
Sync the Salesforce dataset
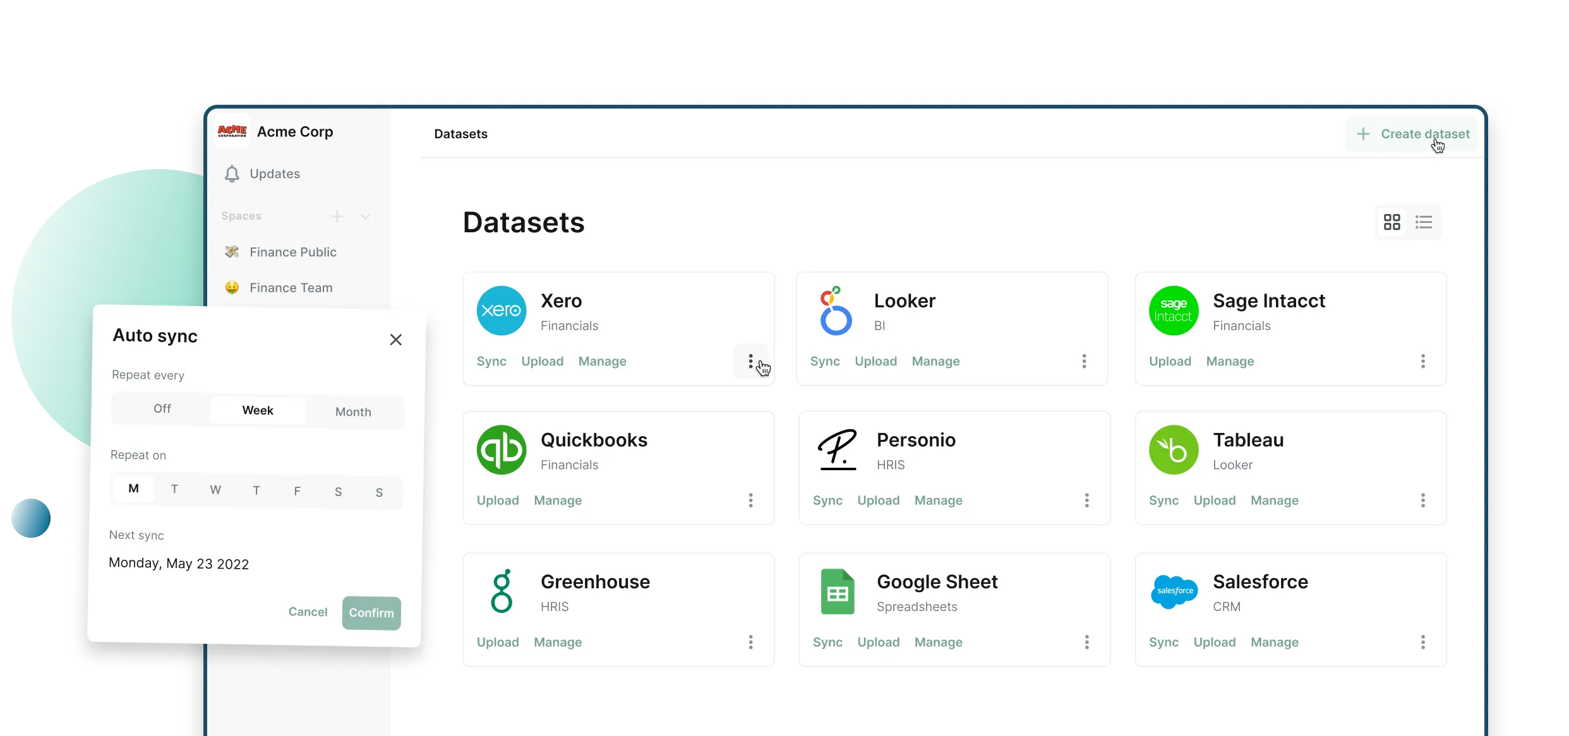click(1163, 642)
